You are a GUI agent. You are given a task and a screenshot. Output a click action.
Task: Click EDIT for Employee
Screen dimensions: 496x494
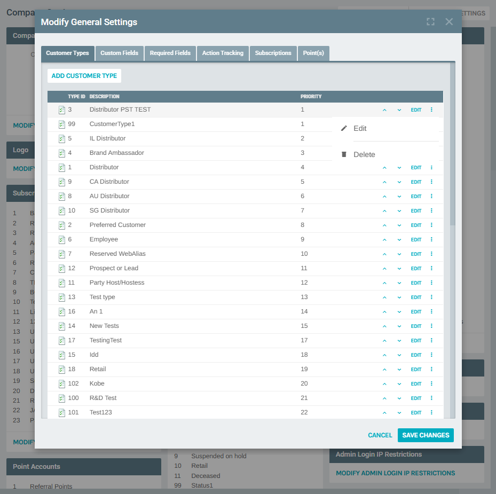(416, 240)
